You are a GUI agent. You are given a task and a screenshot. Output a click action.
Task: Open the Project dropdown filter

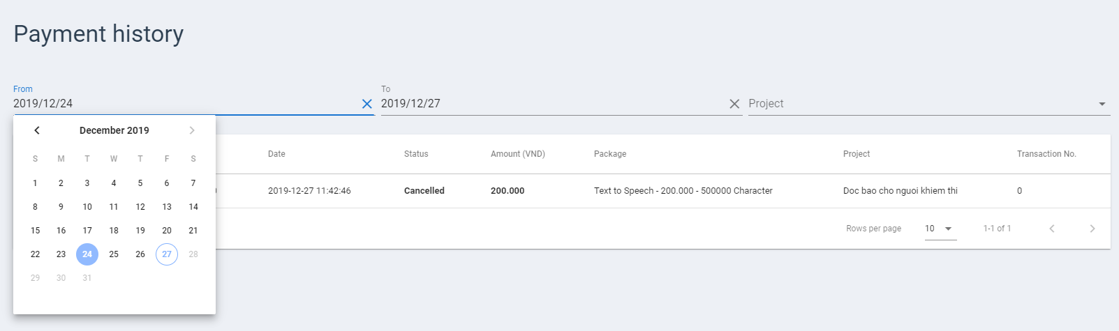[929, 104]
